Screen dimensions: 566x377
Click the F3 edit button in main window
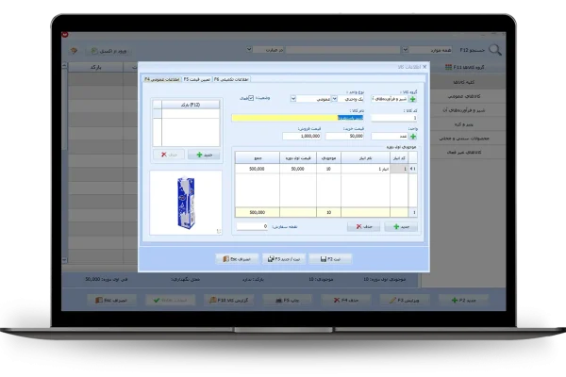click(405, 300)
